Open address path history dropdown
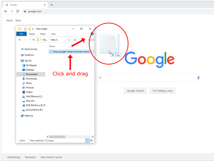 [x=69, y=40]
